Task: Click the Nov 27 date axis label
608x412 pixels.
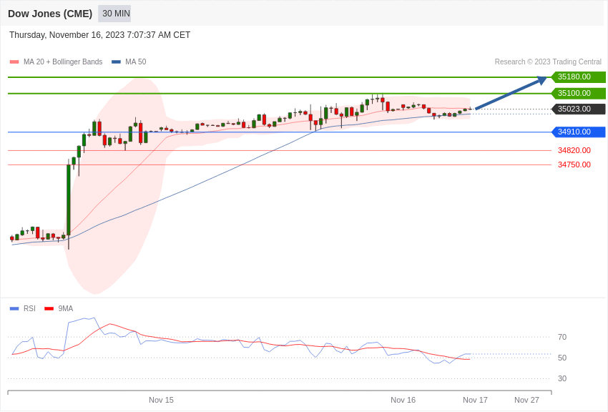Action: click(x=526, y=400)
